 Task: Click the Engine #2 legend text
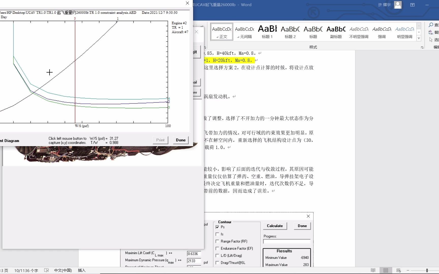pos(179,23)
